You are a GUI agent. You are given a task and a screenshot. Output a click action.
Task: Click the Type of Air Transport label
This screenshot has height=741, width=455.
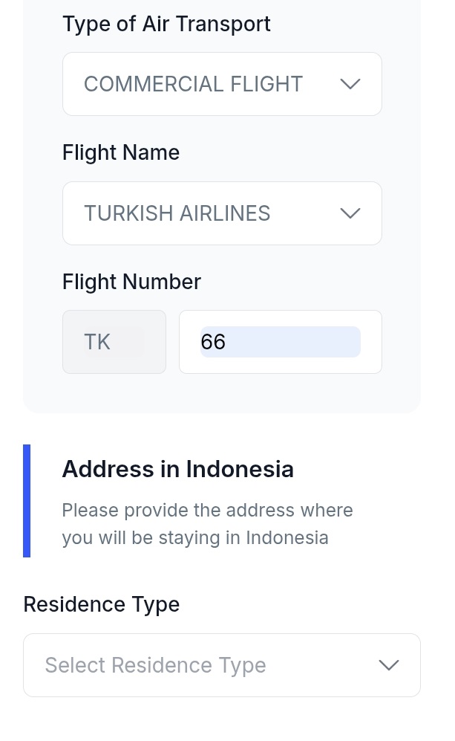[166, 24]
